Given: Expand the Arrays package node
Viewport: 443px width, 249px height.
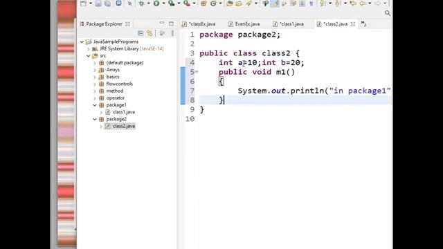Looking at the screenshot, I should tap(95, 70).
